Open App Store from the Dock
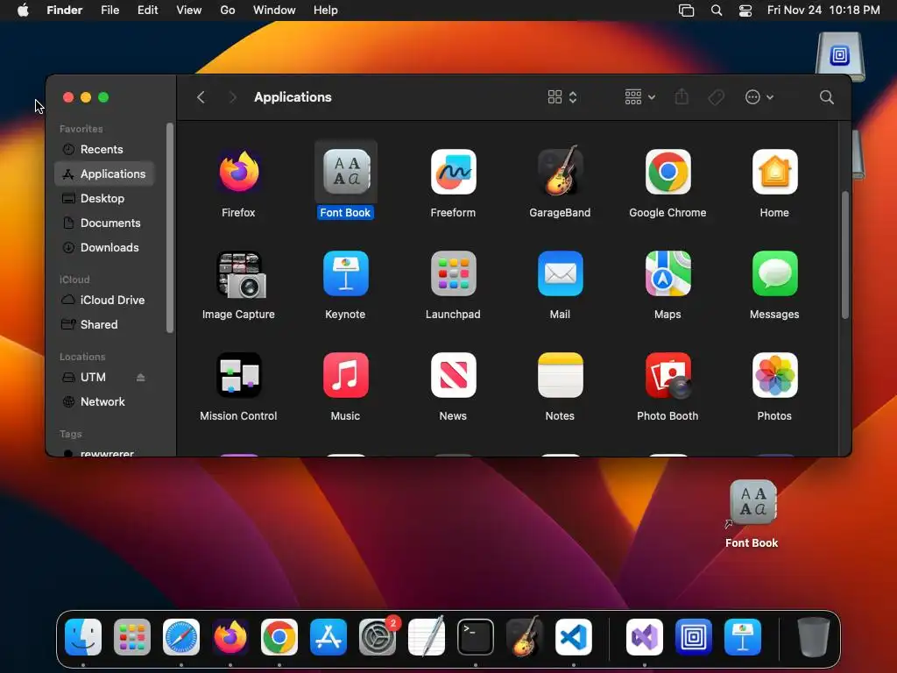 pyautogui.click(x=328, y=637)
